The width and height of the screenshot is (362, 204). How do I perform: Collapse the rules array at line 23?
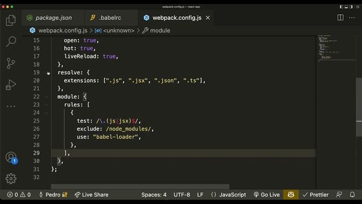(x=46, y=105)
